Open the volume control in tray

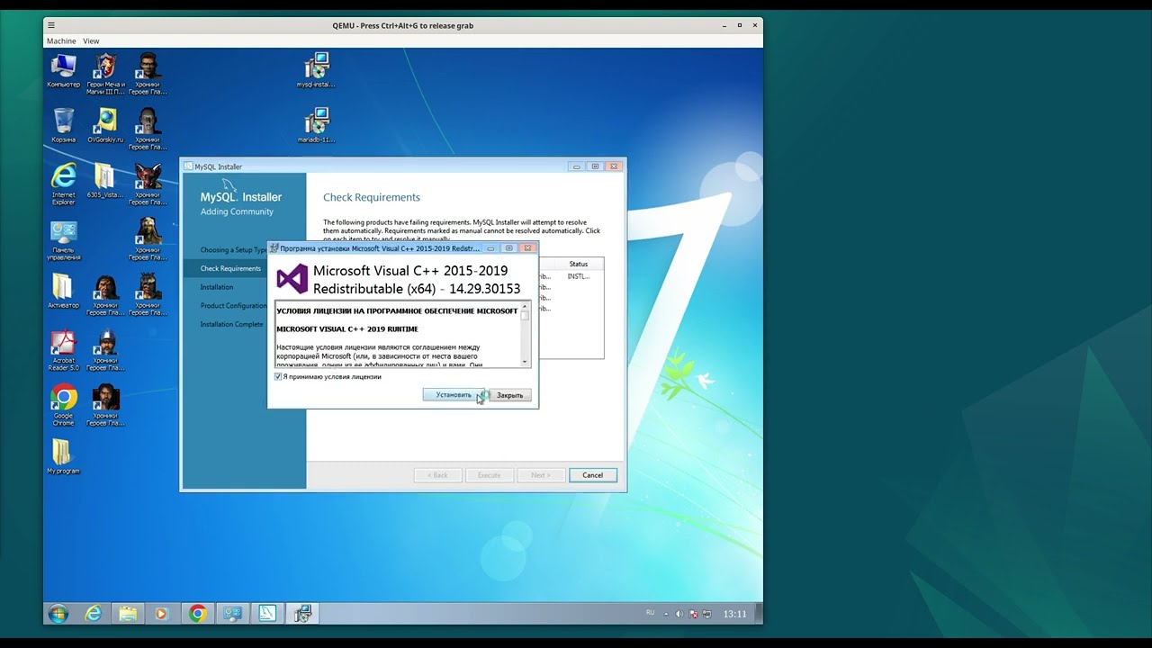pyautogui.click(x=679, y=614)
